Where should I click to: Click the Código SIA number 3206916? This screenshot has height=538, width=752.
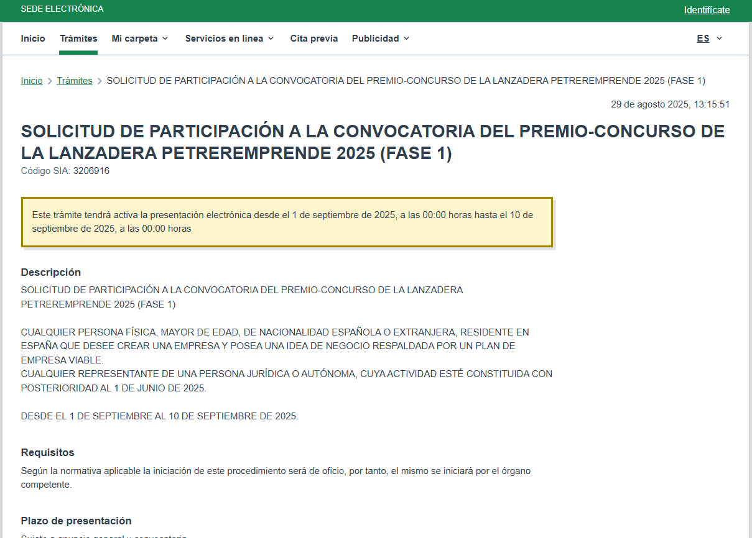[91, 171]
